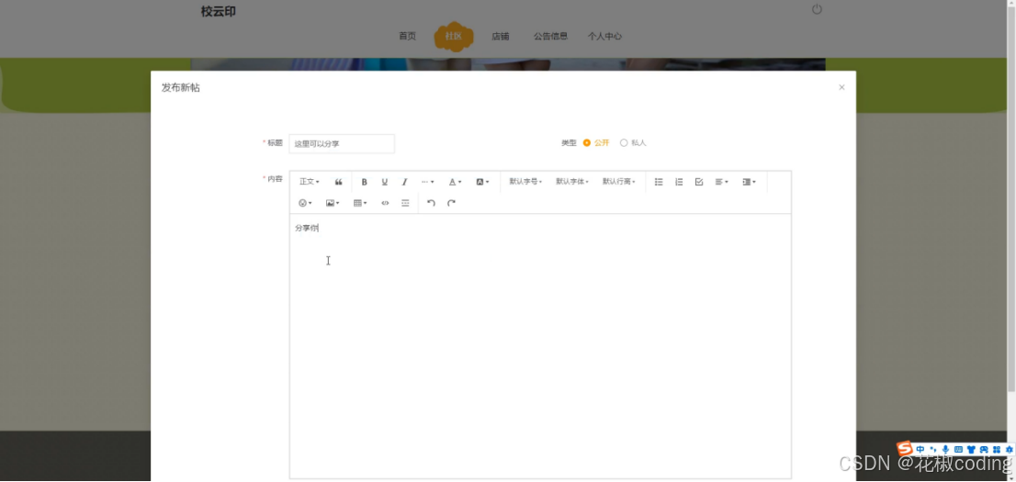The height and width of the screenshot is (482, 1016).
Task: Open the 正文 paragraph style dropdown
Action: click(309, 182)
